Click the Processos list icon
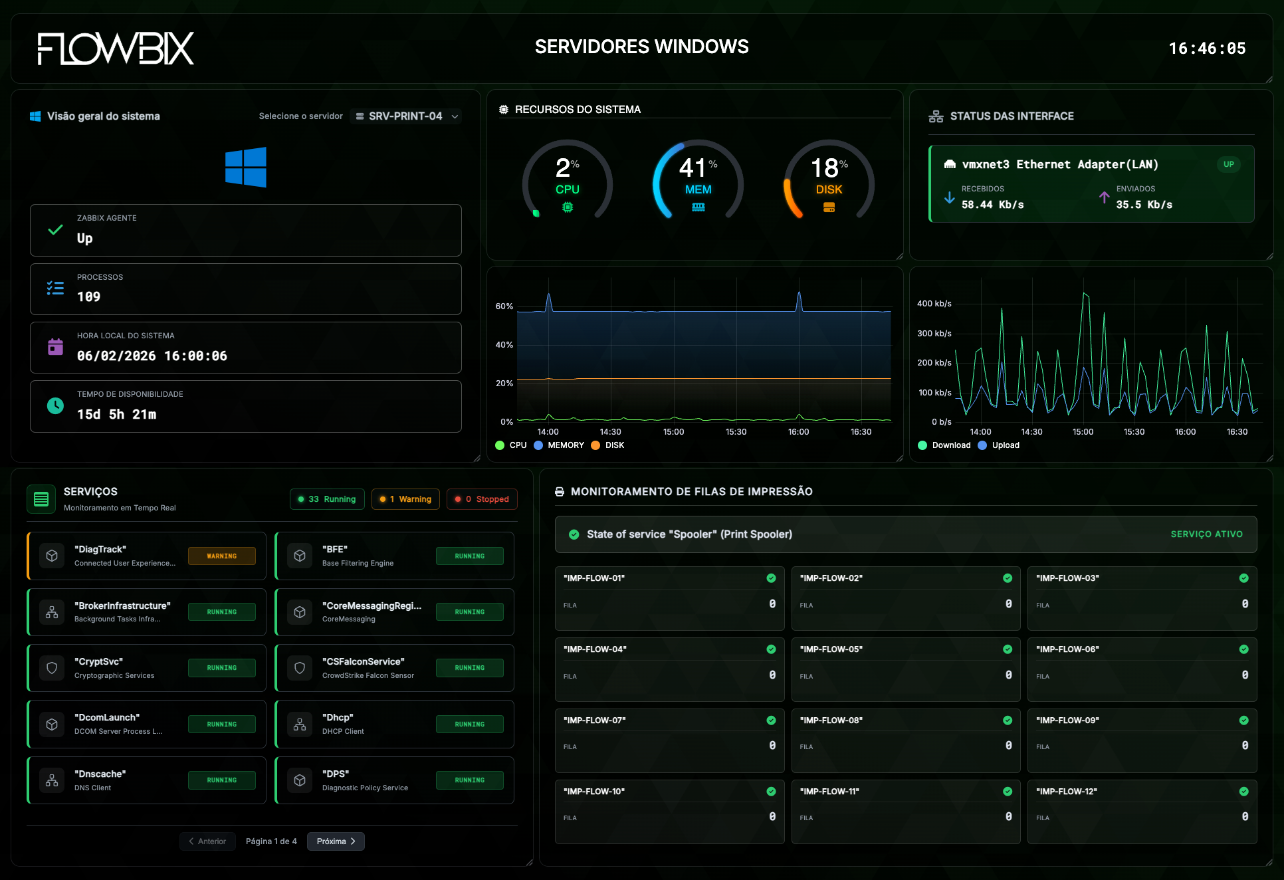Viewport: 1284px width, 880px height. (56, 288)
